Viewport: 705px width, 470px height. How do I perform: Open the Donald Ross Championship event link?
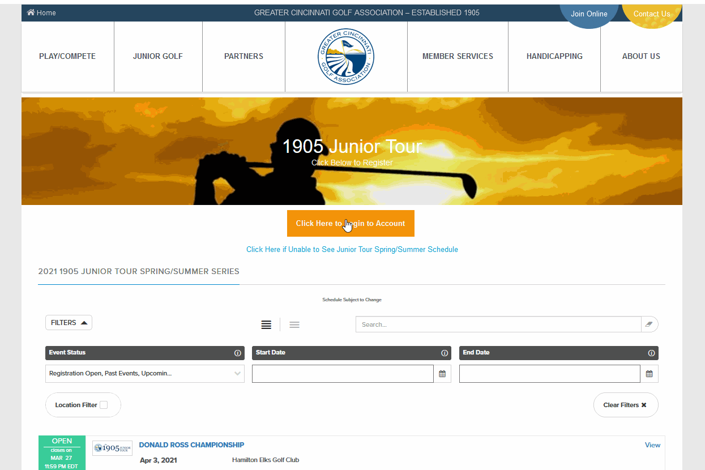tap(191, 445)
